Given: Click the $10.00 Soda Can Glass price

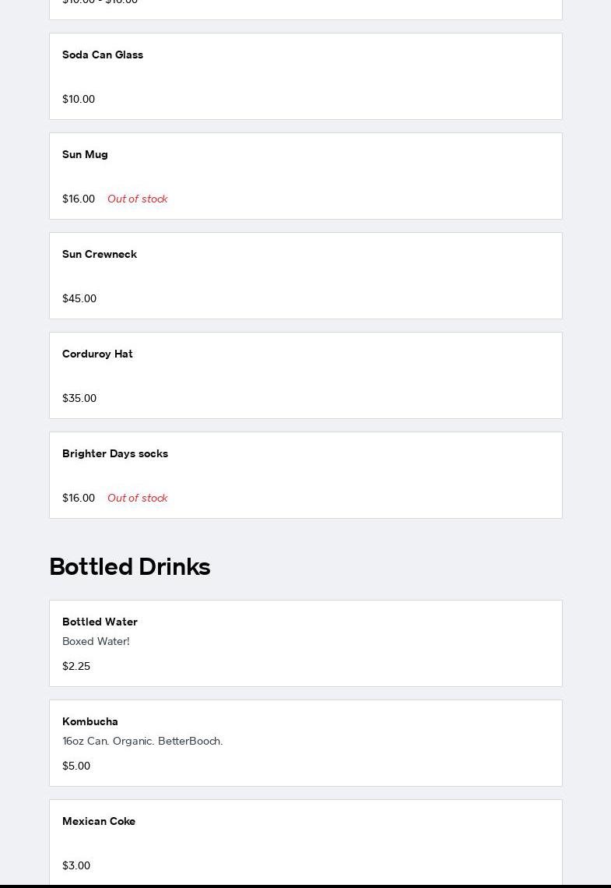Looking at the screenshot, I should [x=79, y=99].
